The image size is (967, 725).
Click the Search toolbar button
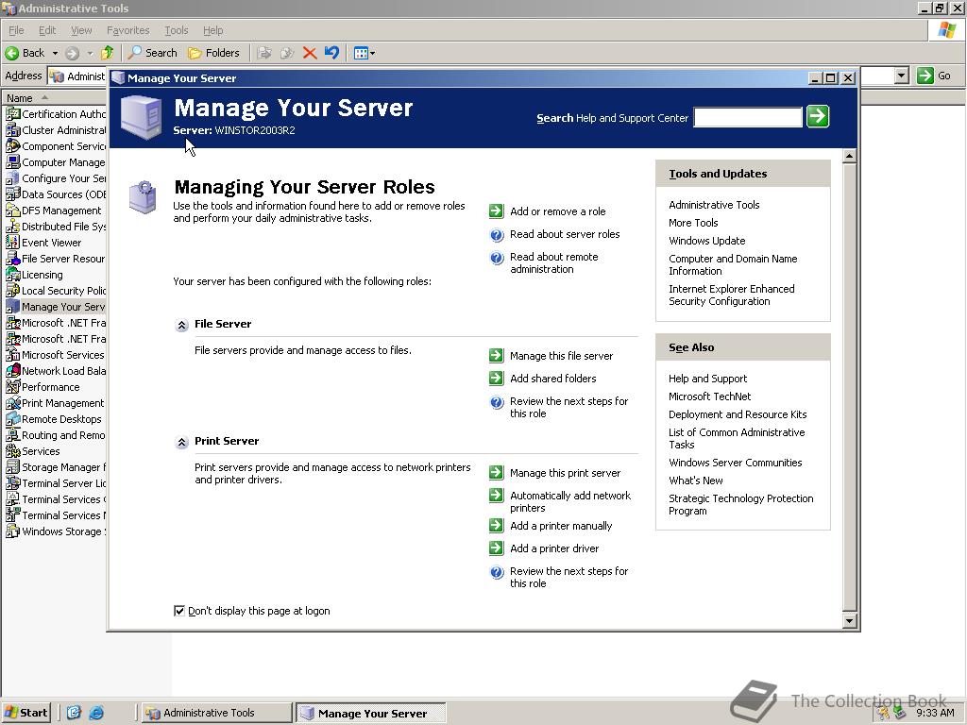pos(153,53)
